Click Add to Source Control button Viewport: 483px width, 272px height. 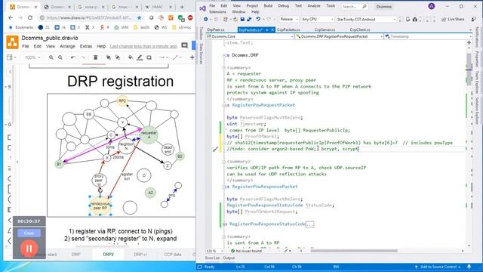tap(438, 267)
